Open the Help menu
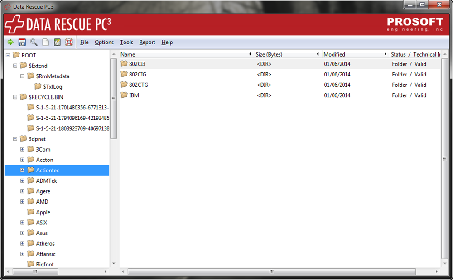Screen dimensions: 453x280 (x=167, y=43)
